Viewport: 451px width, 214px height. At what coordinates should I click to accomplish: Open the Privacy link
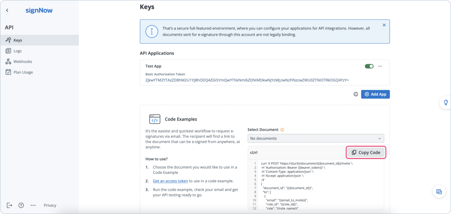click(50, 205)
